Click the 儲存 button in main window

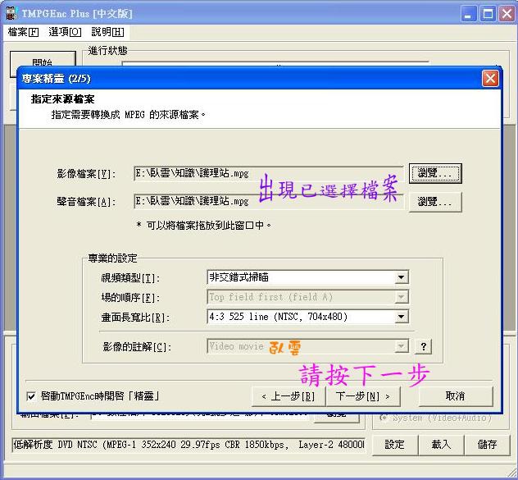[488, 445]
